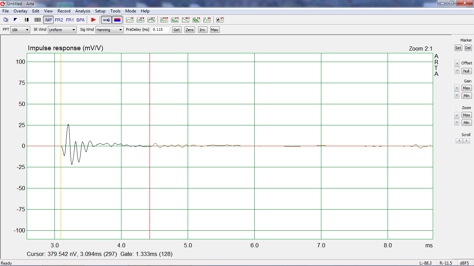This screenshot has width=474, height=266.
Task: Open Sig Wnd Hanning dropdown
Action: (x=109, y=30)
